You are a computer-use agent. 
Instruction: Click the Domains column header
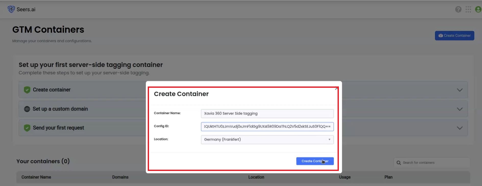[120, 177]
